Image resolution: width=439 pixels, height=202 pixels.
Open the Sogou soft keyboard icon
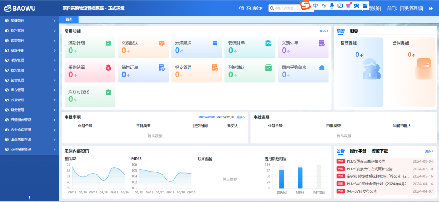pyautogui.click(x=340, y=6)
